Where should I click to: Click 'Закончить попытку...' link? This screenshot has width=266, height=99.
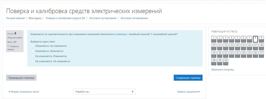pos(223,69)
